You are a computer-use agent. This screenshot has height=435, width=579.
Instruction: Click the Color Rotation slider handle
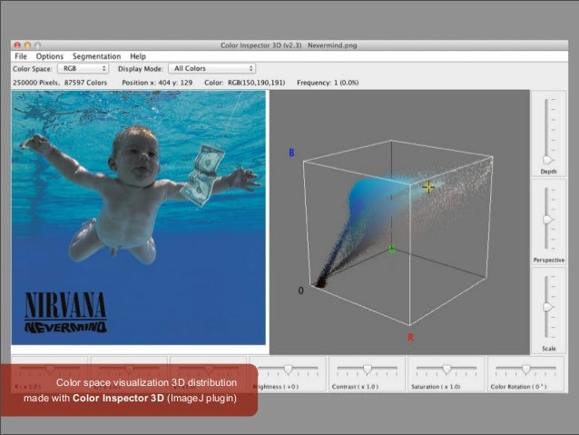pyautogui.click(x=526, y=369)
